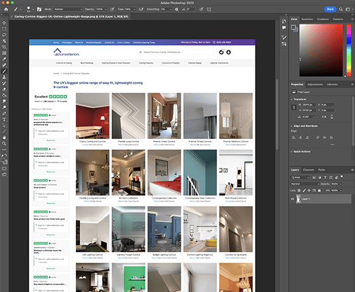Switch to the Paths tab

point(321,170)
